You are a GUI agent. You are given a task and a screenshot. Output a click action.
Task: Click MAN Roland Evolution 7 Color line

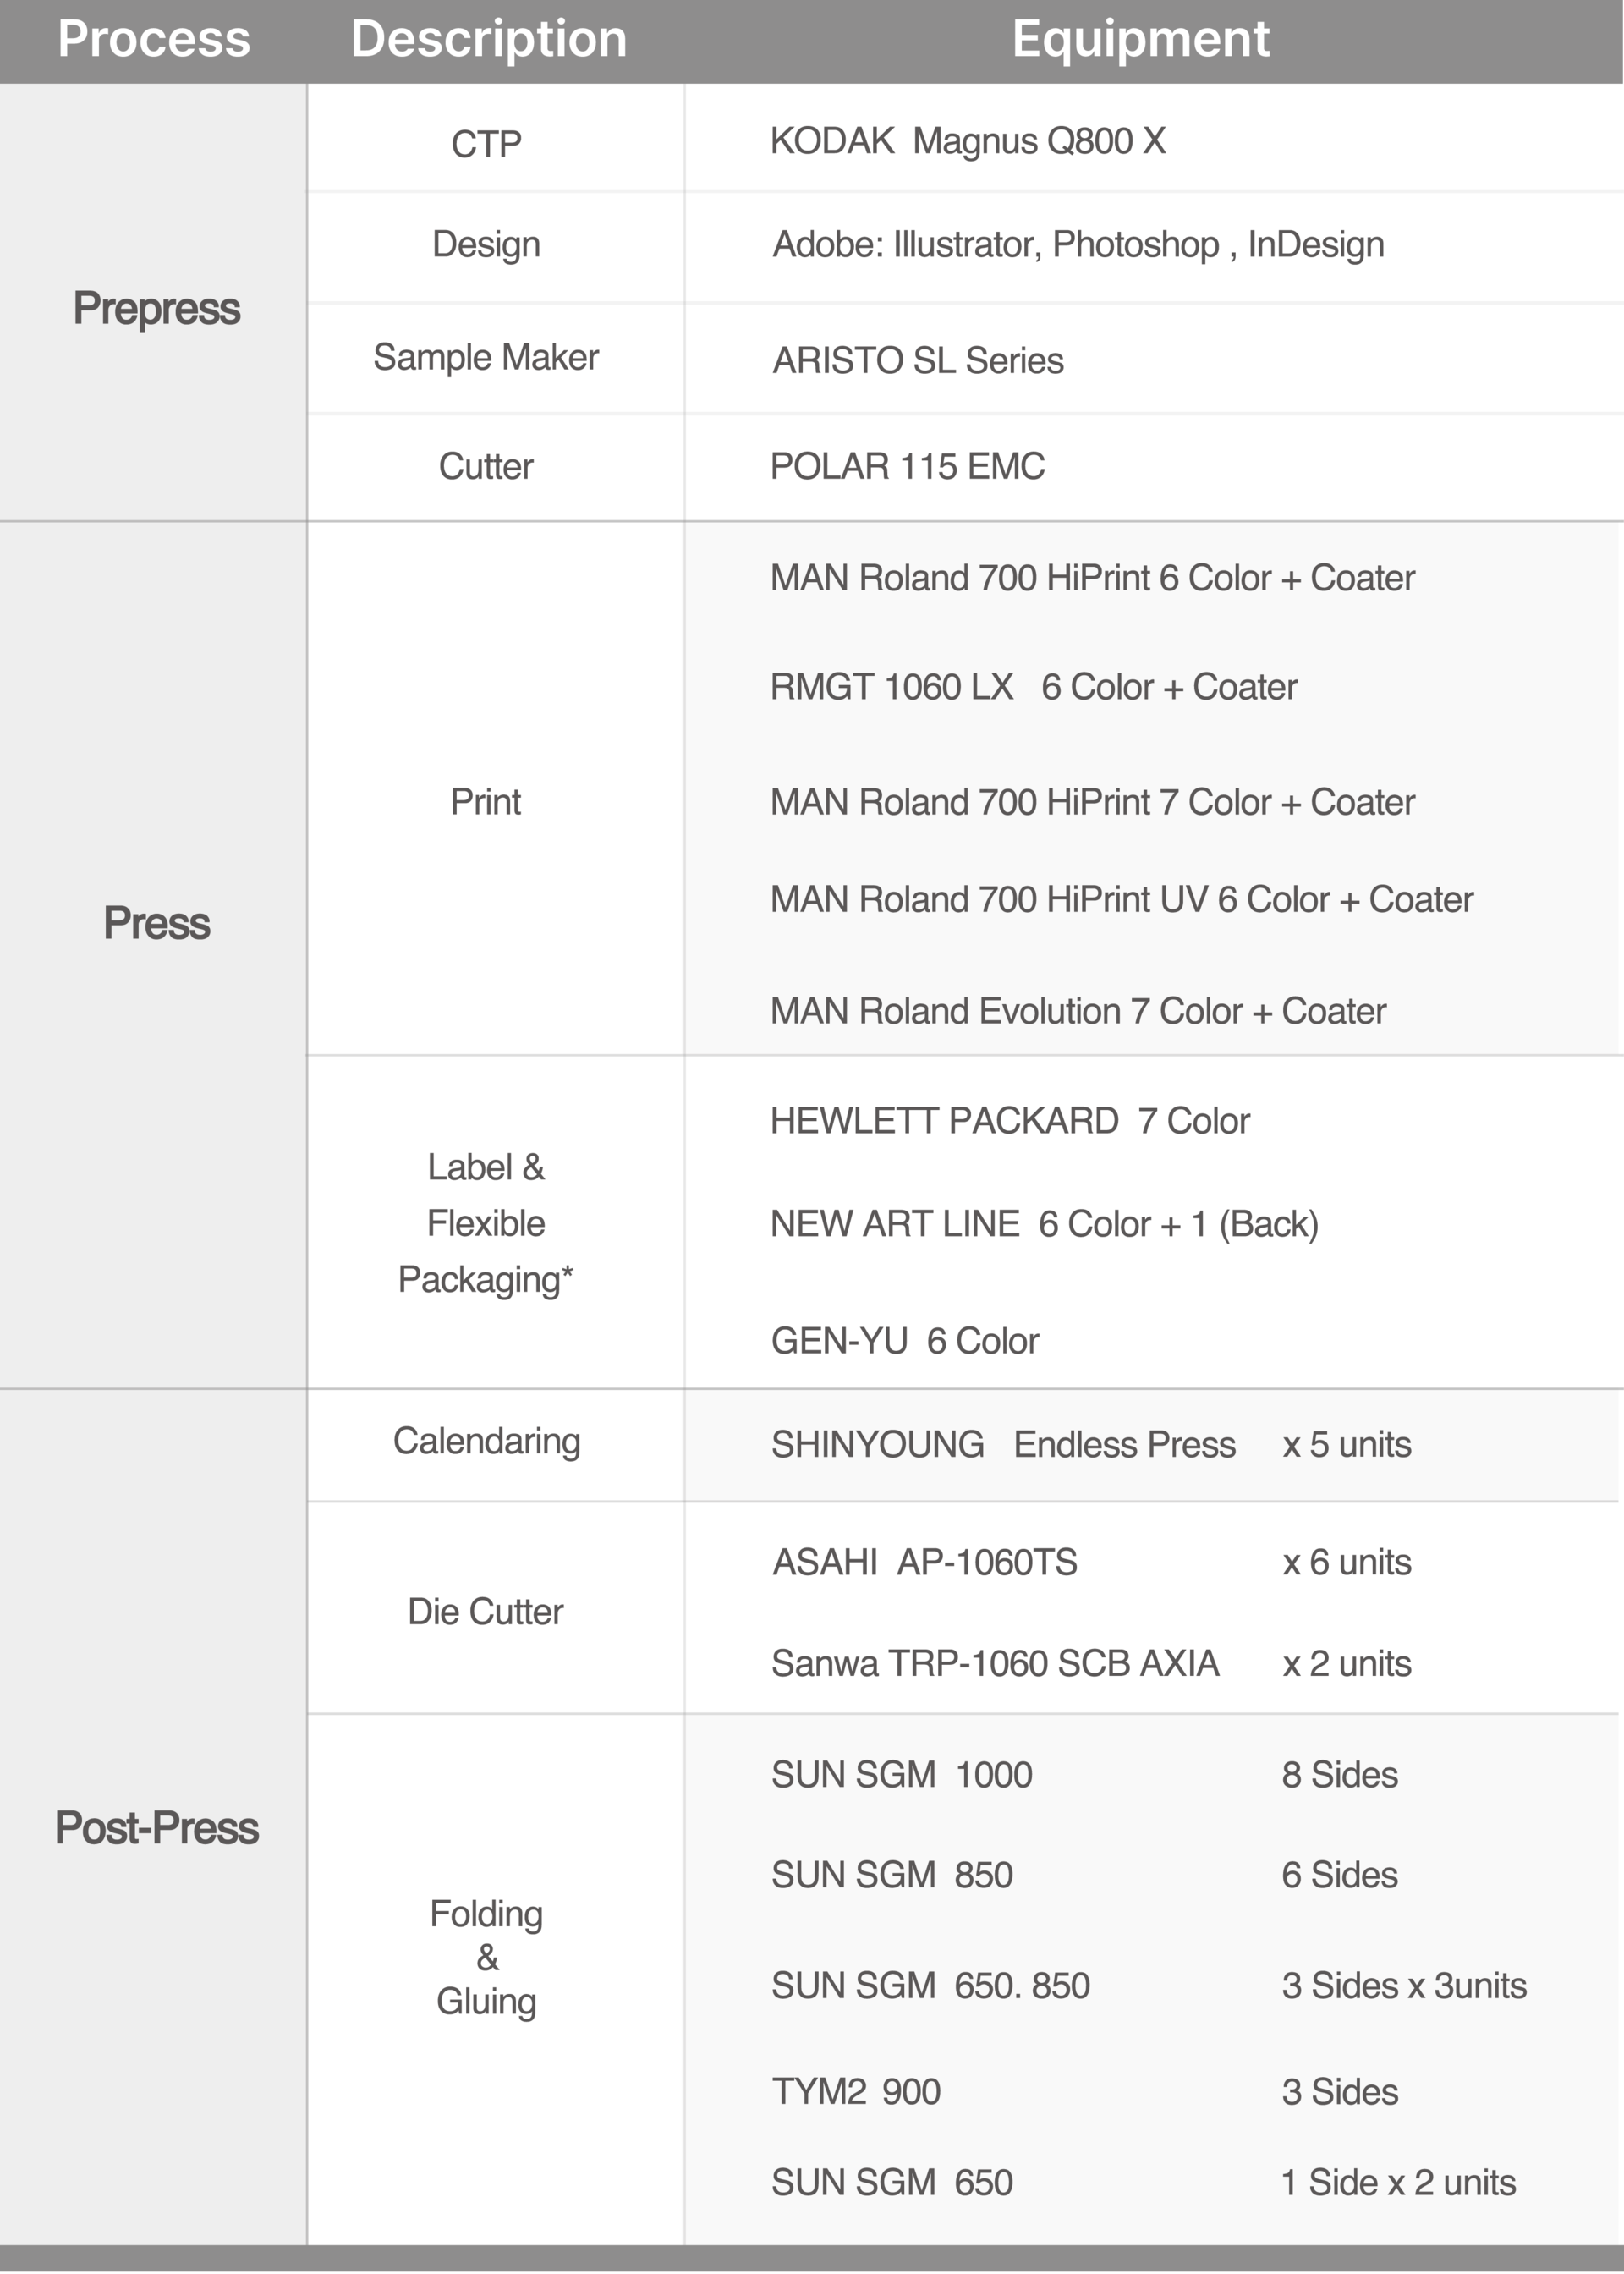coord(1077,1011)
